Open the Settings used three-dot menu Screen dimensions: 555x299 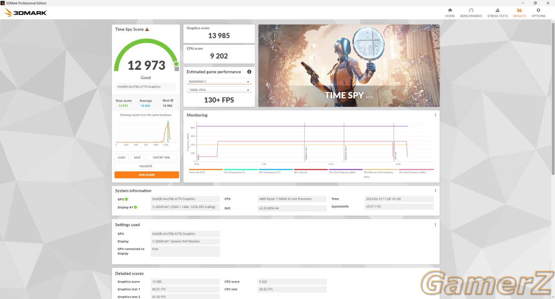coord(435,225)
